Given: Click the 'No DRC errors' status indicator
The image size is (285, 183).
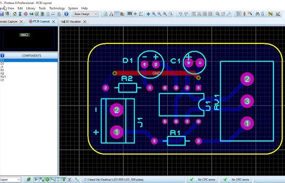Looking at the screenshot, I should coord(237,179).
